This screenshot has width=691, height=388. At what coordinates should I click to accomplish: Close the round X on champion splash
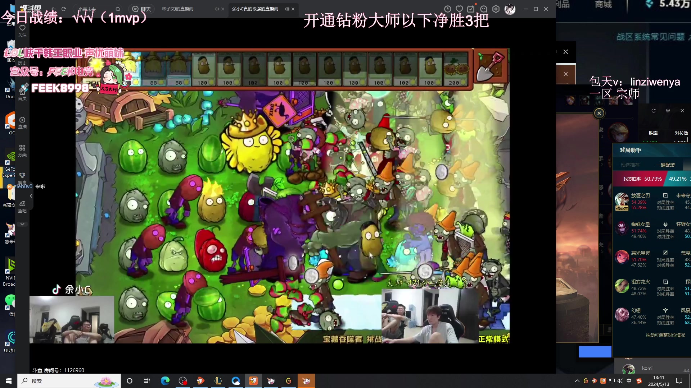(x=599, y=113)
